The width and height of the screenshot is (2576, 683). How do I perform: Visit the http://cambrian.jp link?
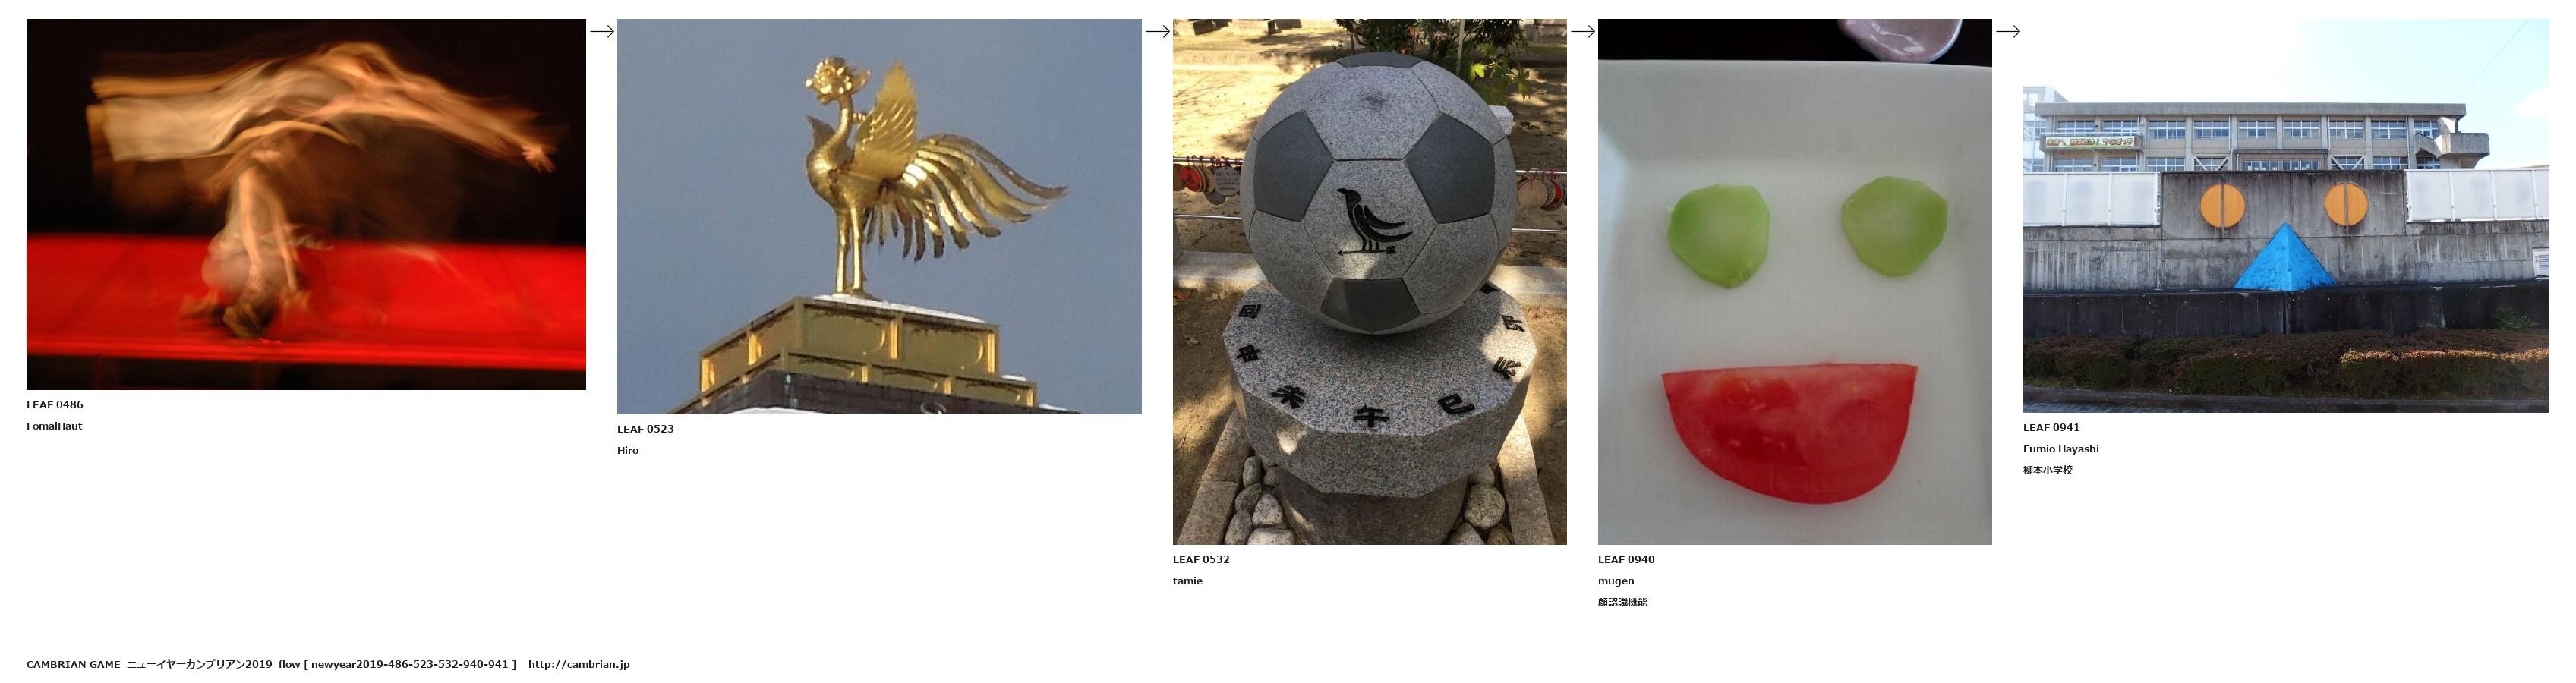point(578,664)
